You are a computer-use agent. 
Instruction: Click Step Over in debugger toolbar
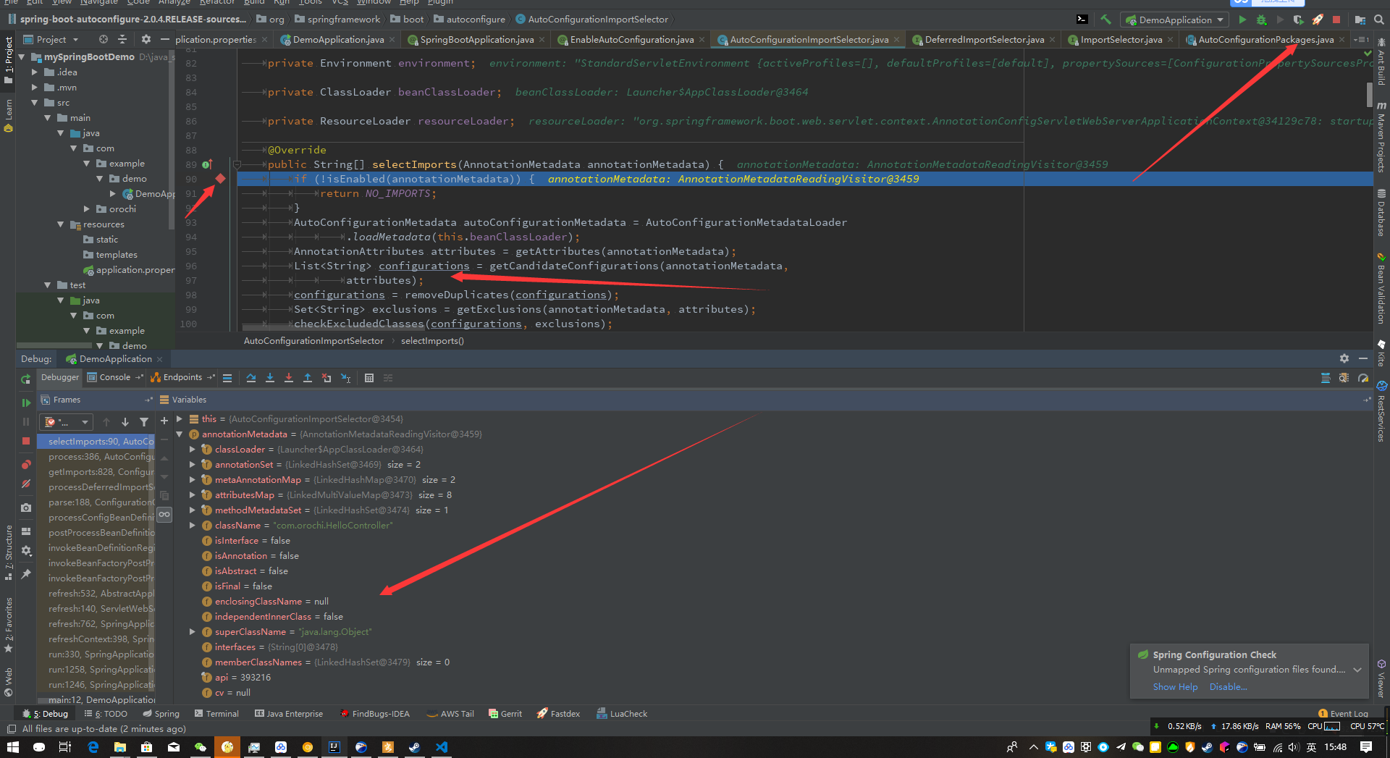point(251,378)
